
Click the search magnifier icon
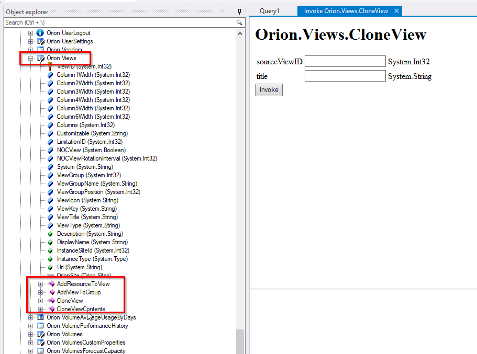[239, 22]
